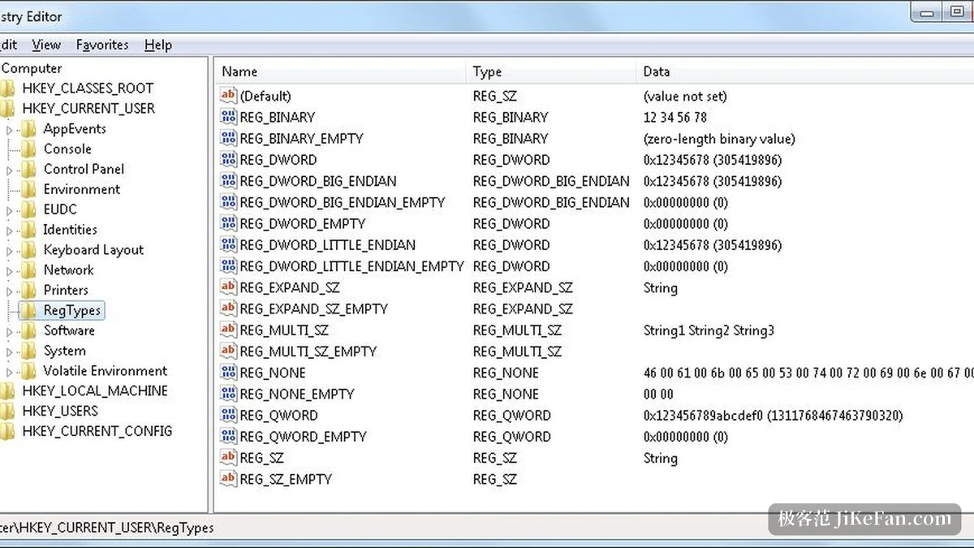The width and height of the screenshot is (974, 548).
Task: Click the RegTypes key folder icon
Action: click(29, 310)
